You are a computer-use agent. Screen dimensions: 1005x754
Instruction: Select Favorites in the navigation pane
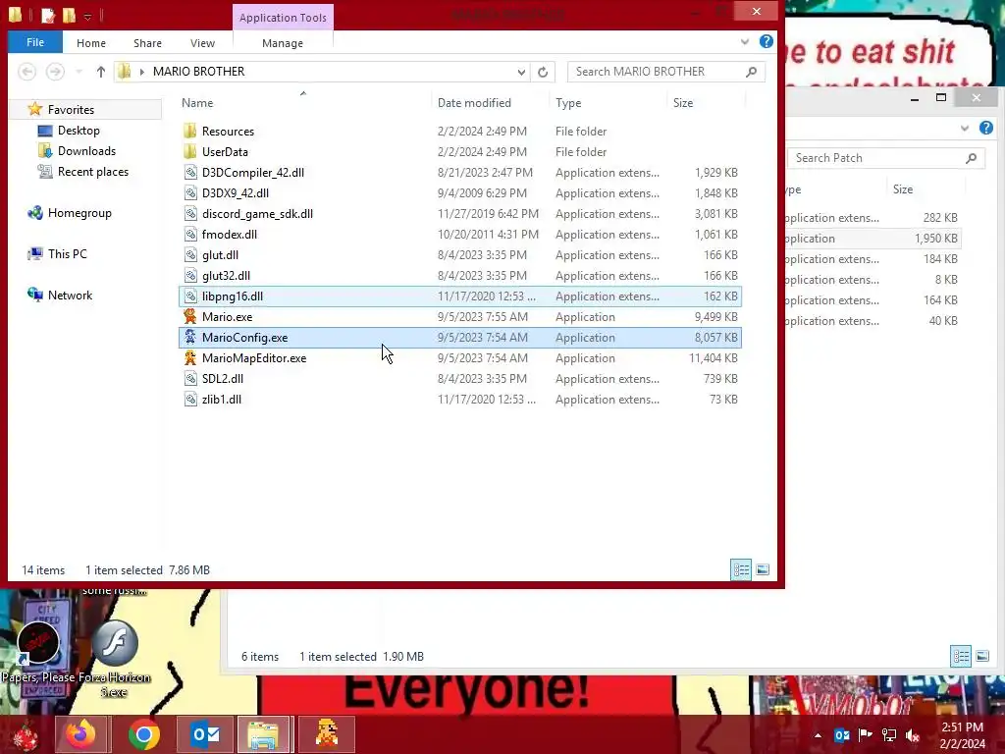pos(71,110)
